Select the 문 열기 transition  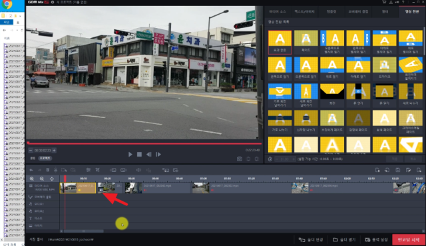coord(358,95)
